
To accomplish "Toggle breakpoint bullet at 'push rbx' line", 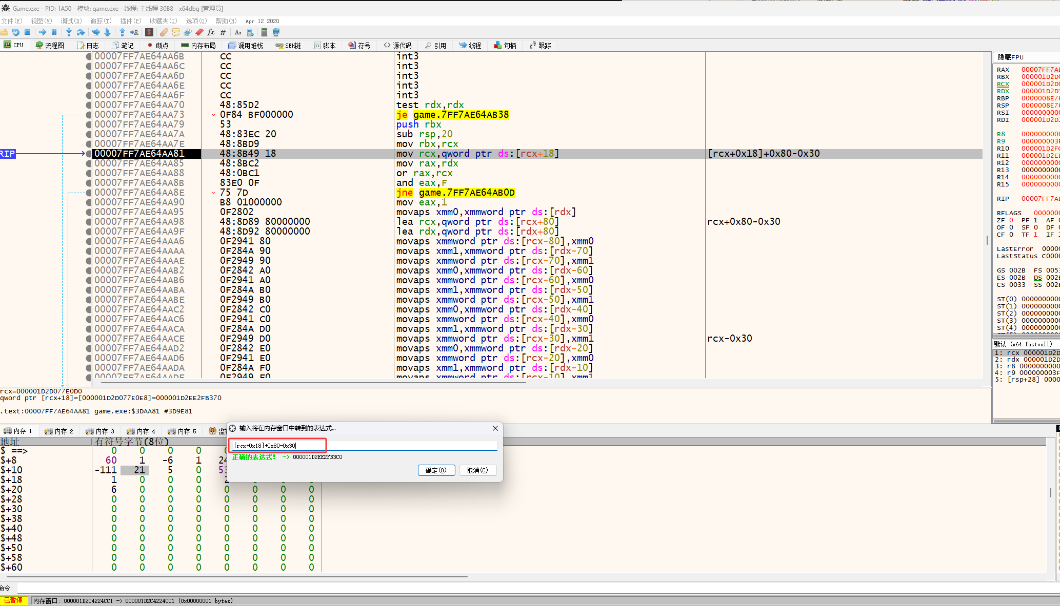I will tap(89, 124).
